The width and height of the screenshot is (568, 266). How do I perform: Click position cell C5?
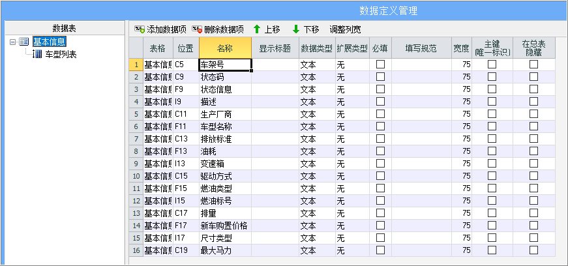tap(187, 65)
